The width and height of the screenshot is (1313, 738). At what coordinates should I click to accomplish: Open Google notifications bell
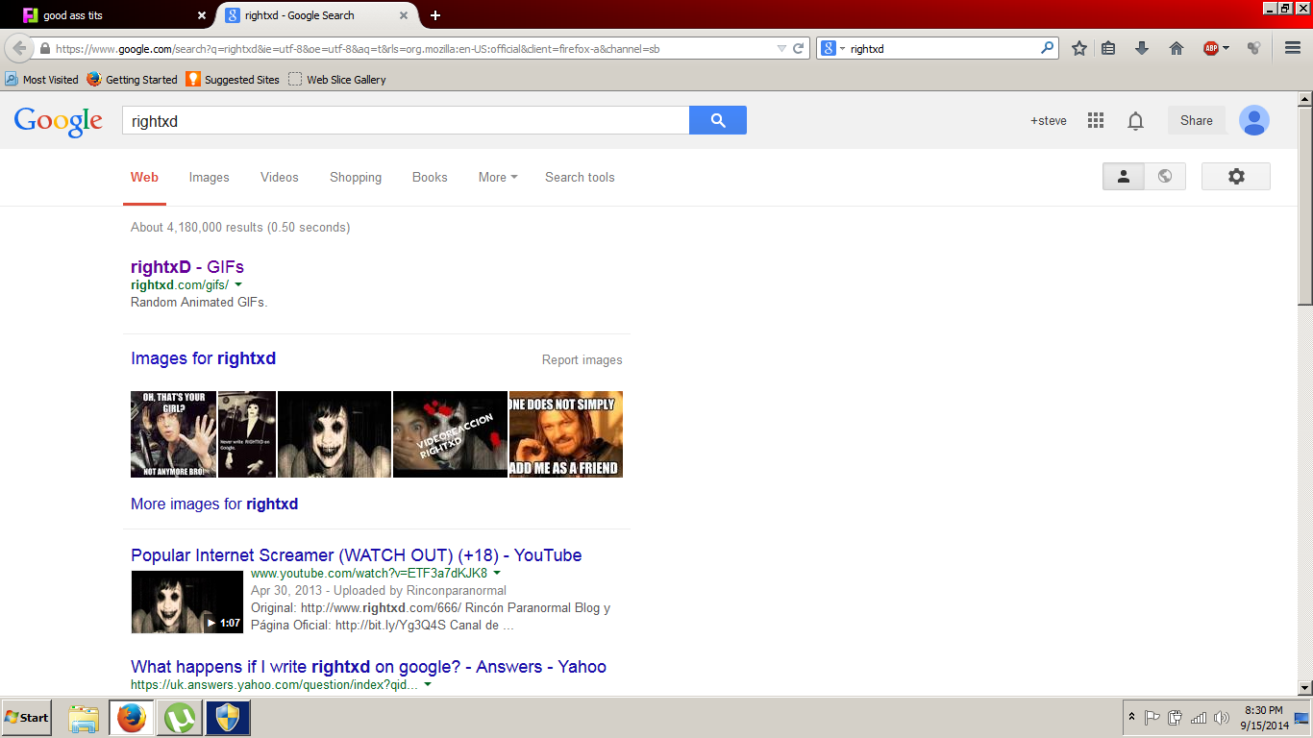pos(1135,121)
